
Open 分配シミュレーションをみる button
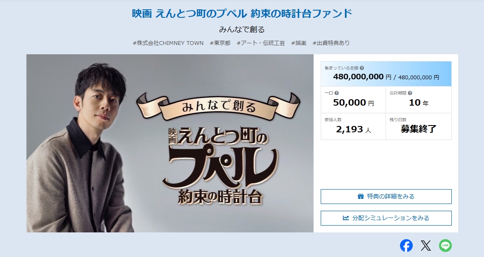[386, 218]
